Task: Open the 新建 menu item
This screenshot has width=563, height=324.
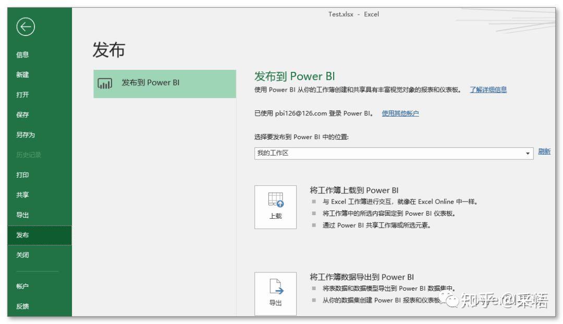Action: coord(22,74)
